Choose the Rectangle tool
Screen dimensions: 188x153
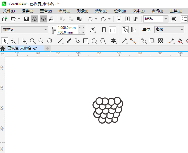click(86, 41)
